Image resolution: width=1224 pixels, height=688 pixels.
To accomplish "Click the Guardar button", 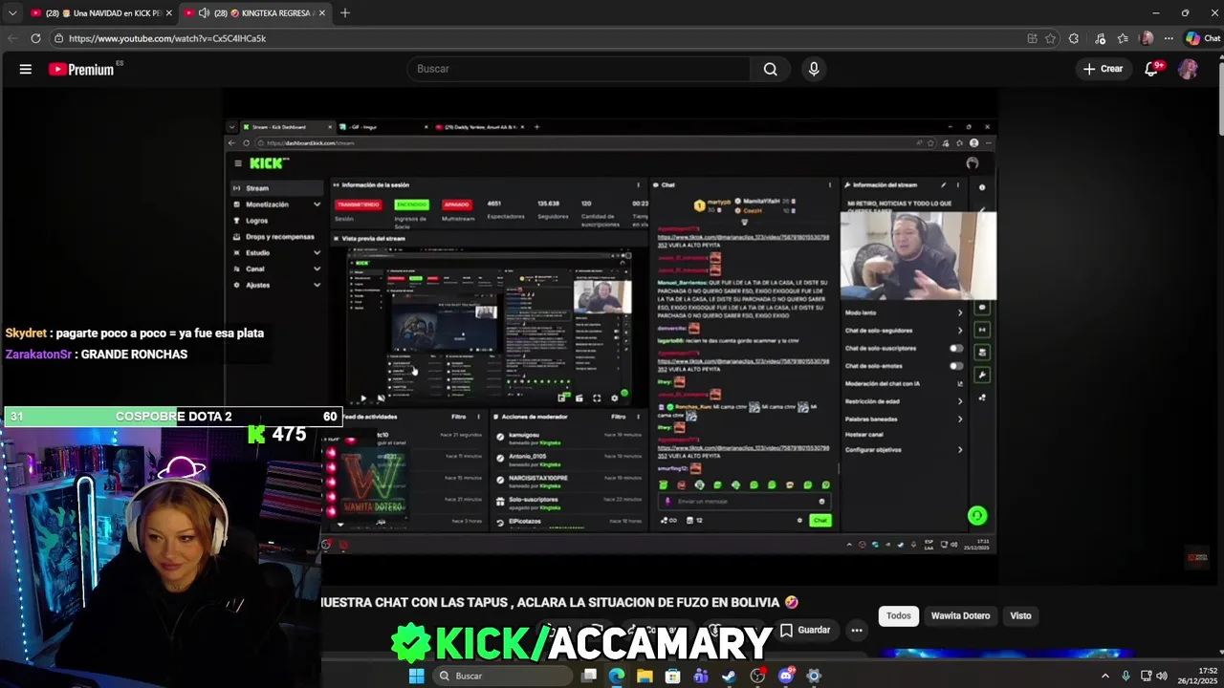I will click(x=805, y=630).
